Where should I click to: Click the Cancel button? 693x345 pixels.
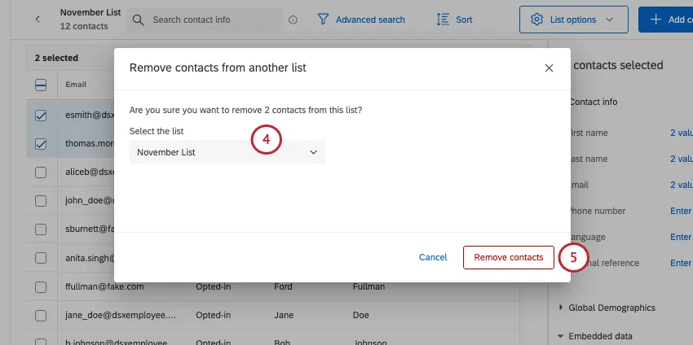pyautogui.click(x=433, y=257)
